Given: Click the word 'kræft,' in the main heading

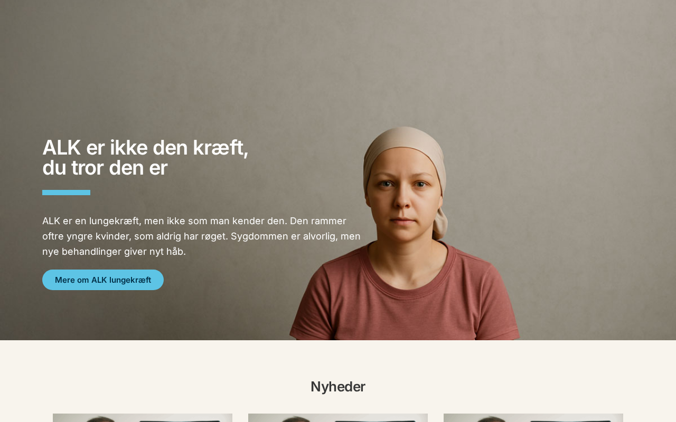Looking at the screenshot, I should (220, 148).
